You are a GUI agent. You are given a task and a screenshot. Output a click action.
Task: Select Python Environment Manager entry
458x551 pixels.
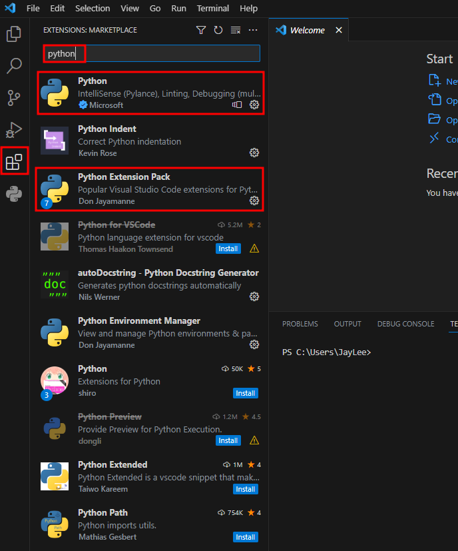(x=150, y=332)
